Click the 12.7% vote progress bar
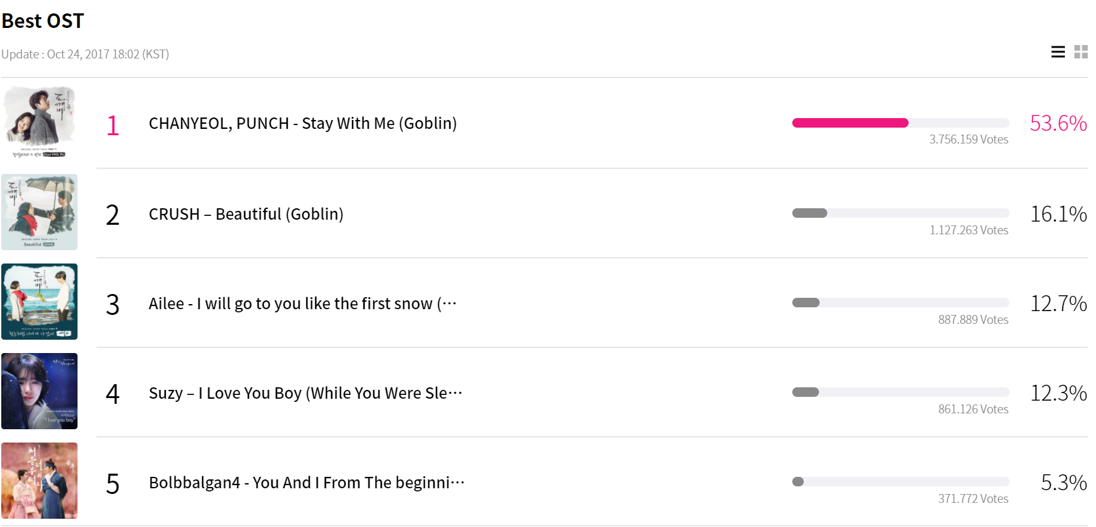Image resolution: width=1096 pixels, height=527 pixels. 900,303
